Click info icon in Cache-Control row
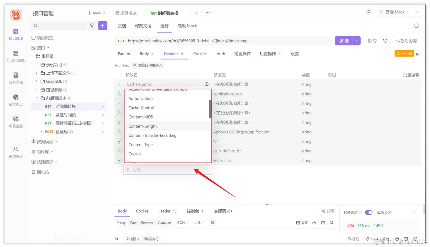Screen dimensions: 430x247 [x=207, y=84]
